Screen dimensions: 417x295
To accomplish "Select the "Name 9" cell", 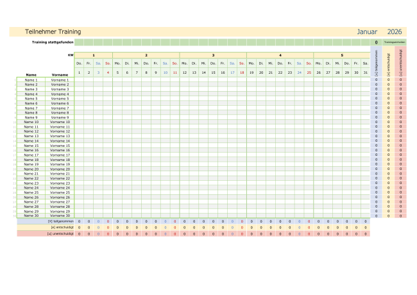I will click(x=31, y=117).
